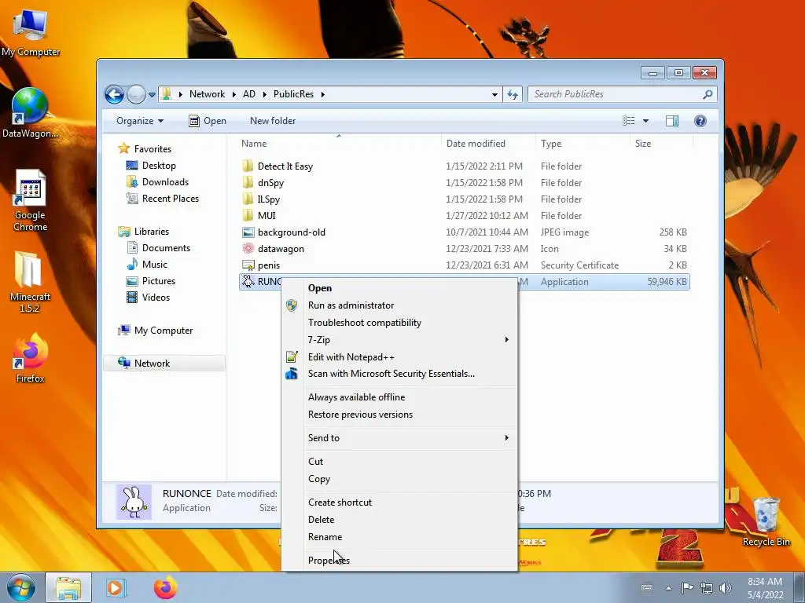805x603 pixels.
Task: Select the Detect It Easy folder
Action: coord(285,166)
